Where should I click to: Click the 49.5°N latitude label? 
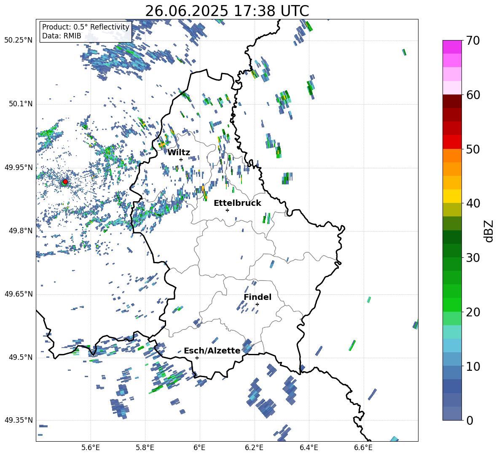click(20, 358)
